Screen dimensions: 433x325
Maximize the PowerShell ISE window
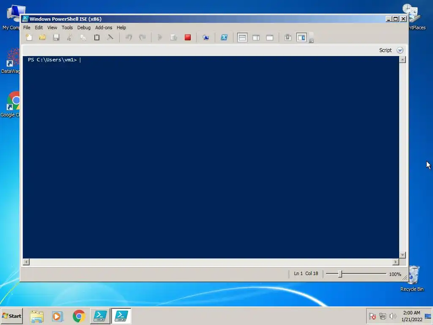tap(396, 19)
